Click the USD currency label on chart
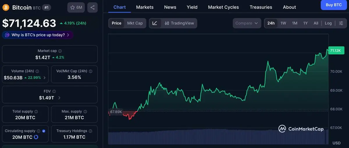The height and width of the screenshot is (148, 349). click(x=336, y=143)
